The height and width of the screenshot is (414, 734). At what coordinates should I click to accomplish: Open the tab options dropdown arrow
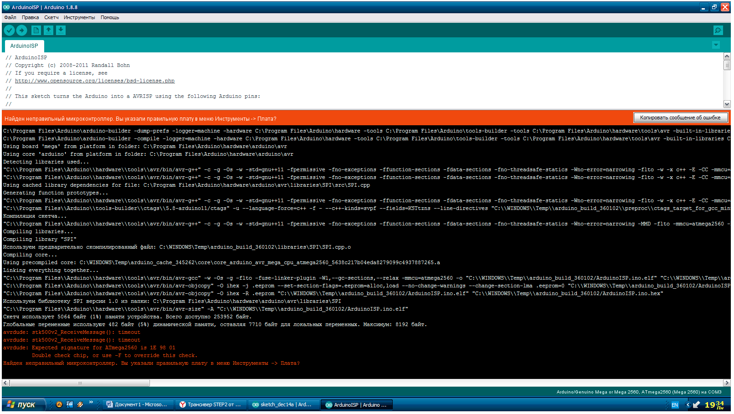point(716,45)
